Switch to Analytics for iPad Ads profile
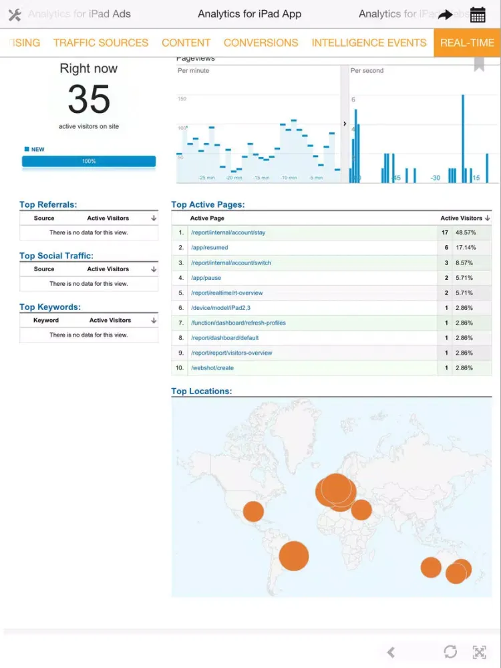This screenshot has height=668, width=501. [79, 14]
